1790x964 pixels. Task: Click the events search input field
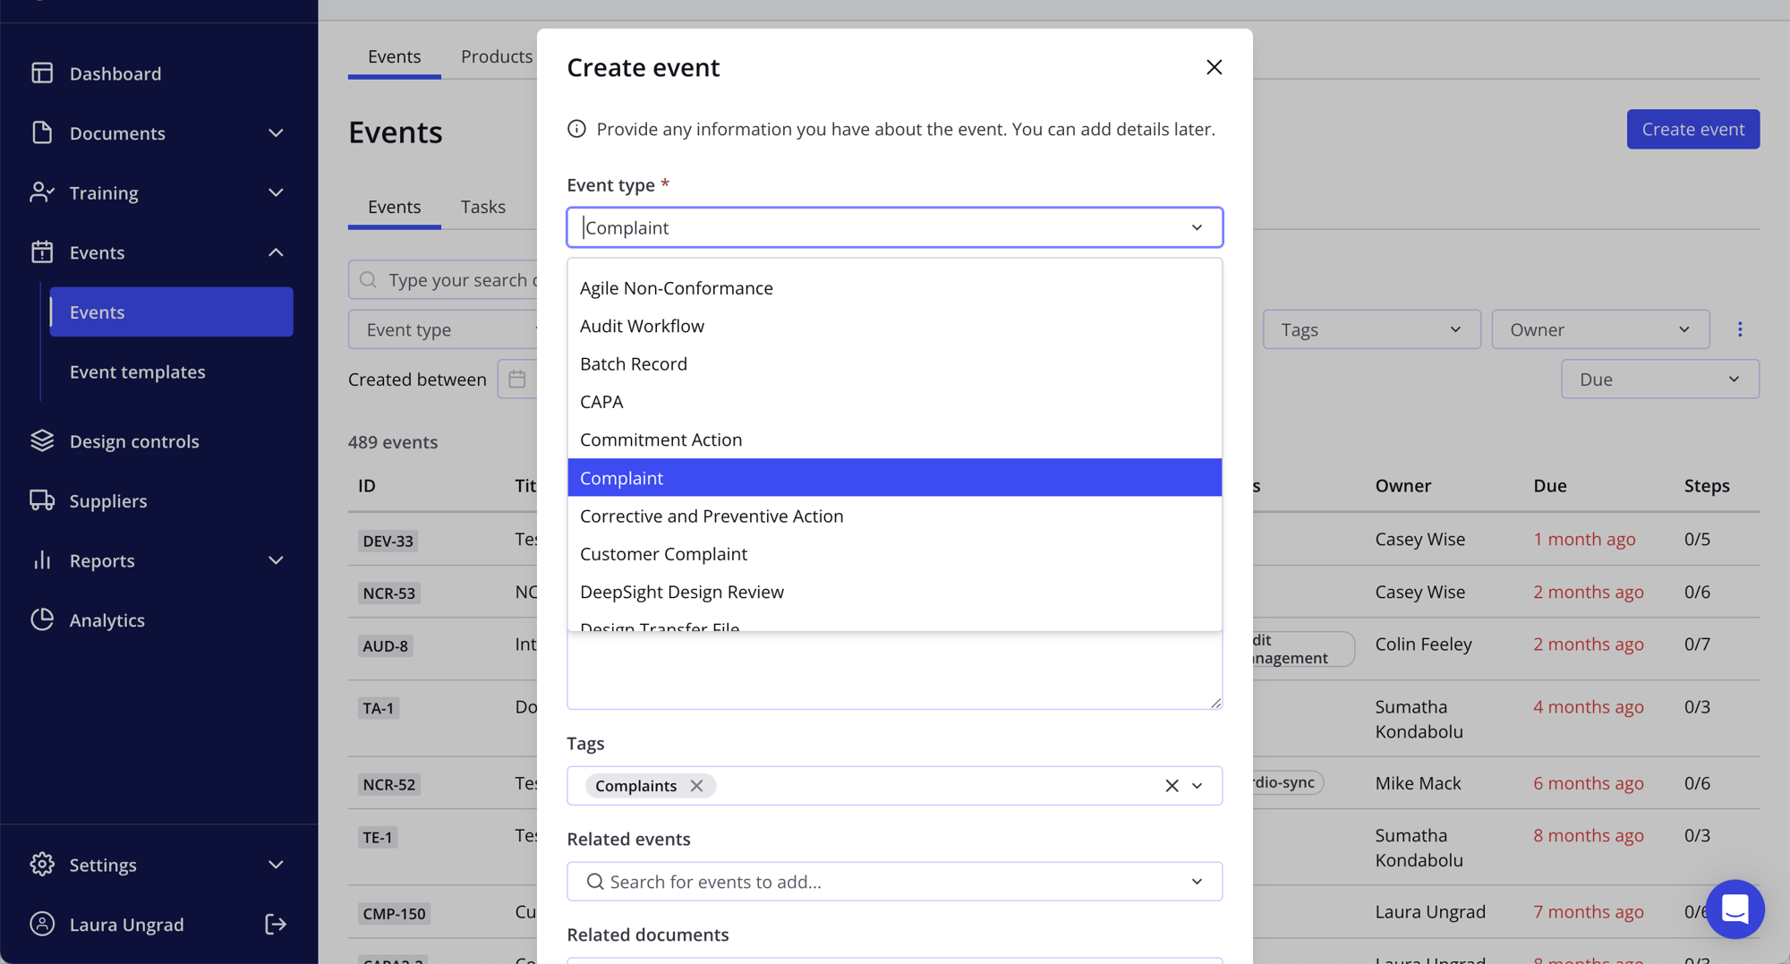(x=447, y=279)
